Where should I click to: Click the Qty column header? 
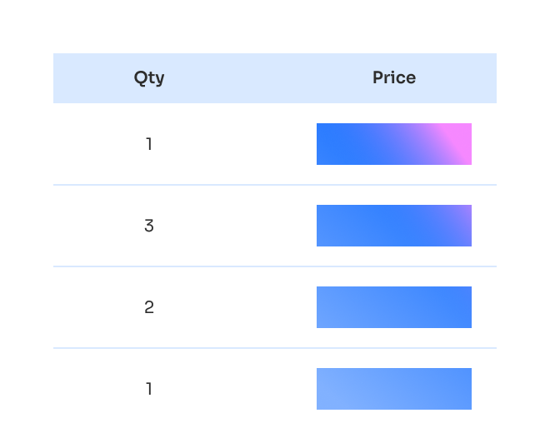pos(149,77)
